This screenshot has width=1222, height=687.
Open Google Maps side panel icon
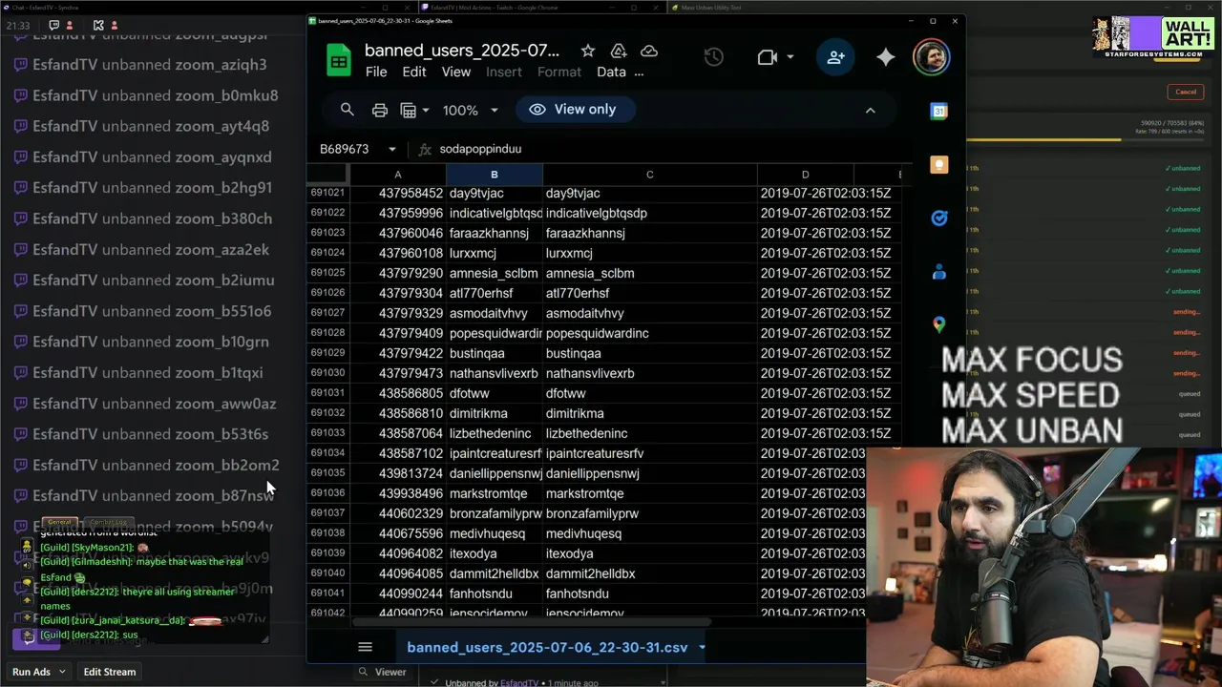(939, 325)
